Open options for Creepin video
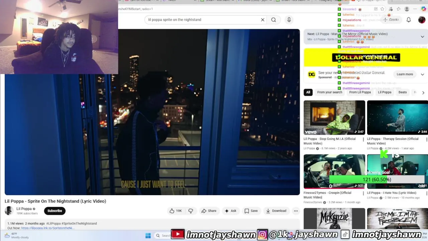Image resolution: width=428 pixels, height=241 pixels. 363,193
